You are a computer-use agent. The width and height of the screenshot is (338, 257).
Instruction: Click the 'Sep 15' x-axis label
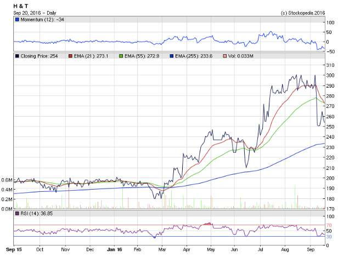[14, 249]
